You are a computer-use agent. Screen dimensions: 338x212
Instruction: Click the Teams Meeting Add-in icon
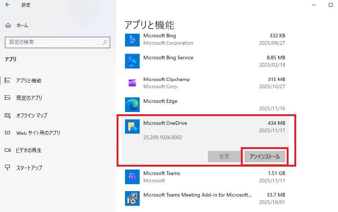132,198
